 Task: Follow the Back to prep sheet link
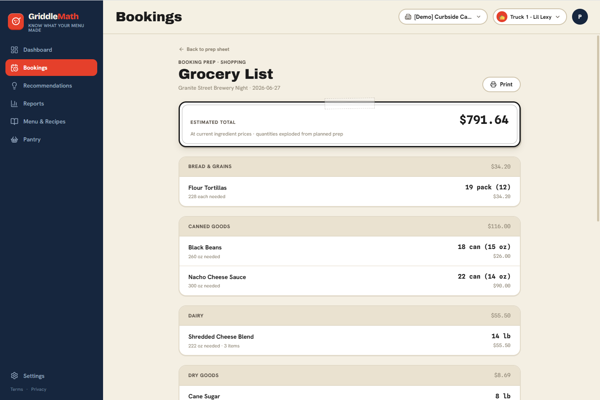tap(204, 49)
